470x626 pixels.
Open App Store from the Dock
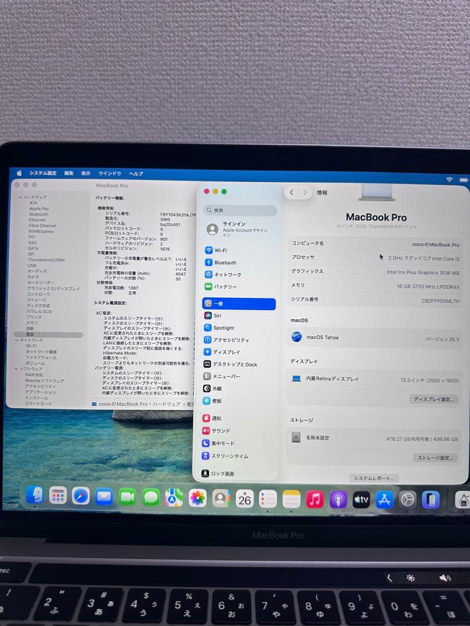point(385,500)
